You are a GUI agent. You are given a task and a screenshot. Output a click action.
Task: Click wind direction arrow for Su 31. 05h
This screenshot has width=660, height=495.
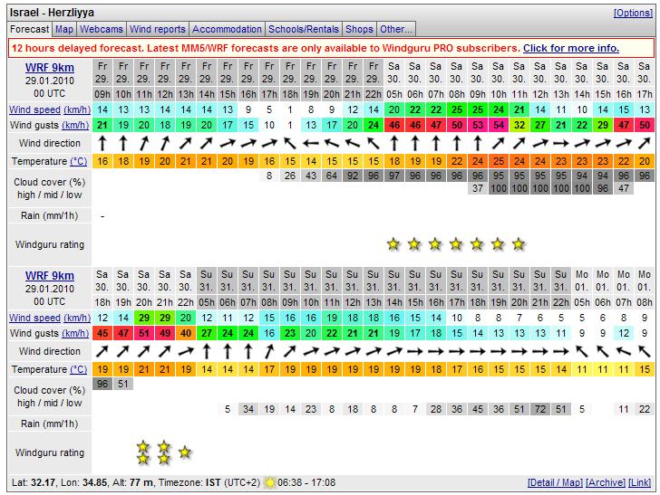[207, 351]
